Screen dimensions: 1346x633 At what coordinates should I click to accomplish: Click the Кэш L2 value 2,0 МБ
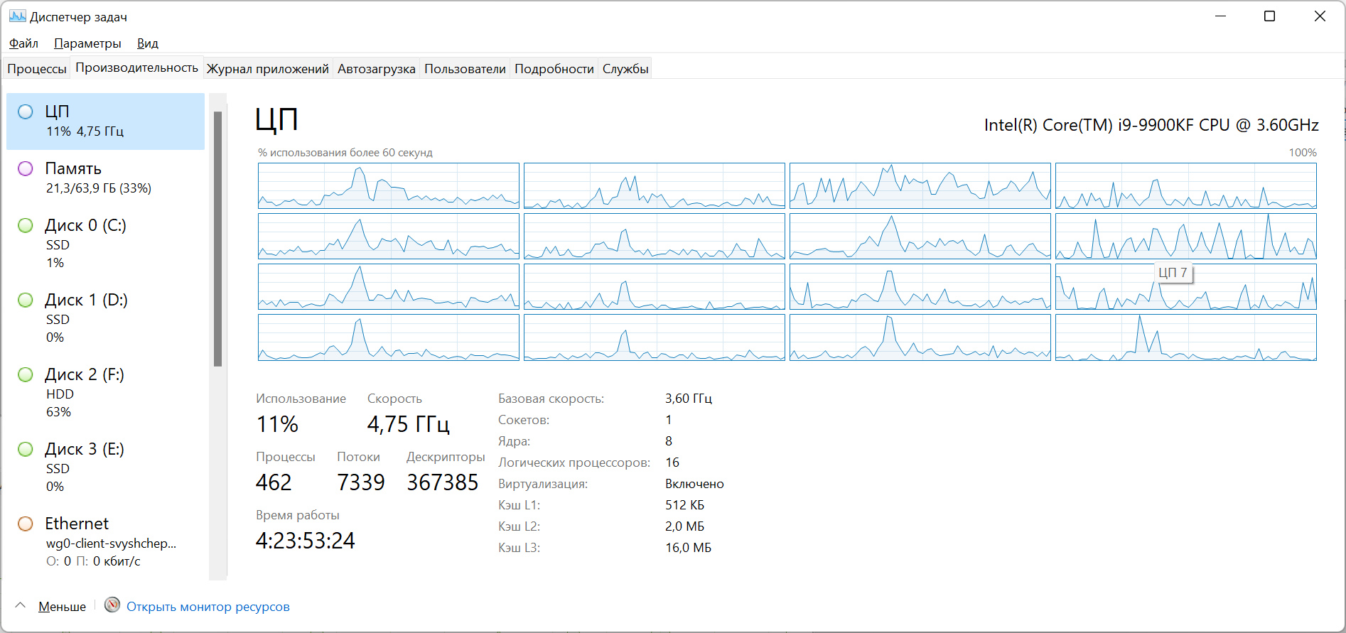(684, 526)
